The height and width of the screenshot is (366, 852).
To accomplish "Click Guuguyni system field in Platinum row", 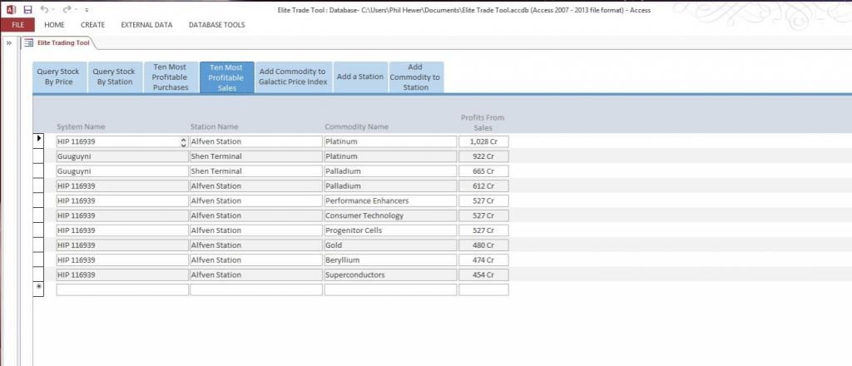I will pos(122,156).
